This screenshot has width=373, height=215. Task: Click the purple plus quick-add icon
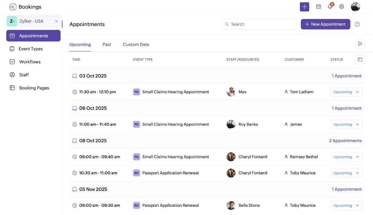pos(304,7)
